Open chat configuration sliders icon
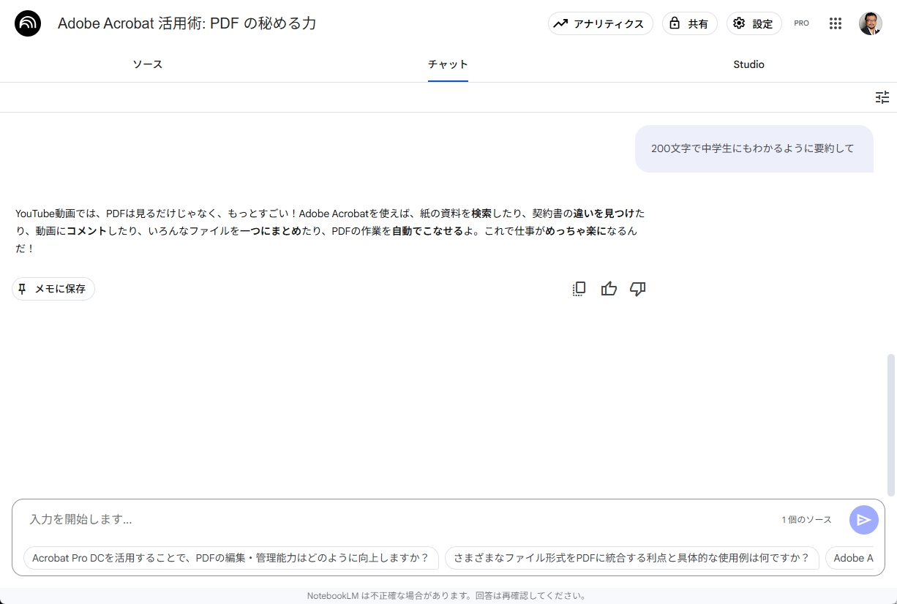 (882, 97)
